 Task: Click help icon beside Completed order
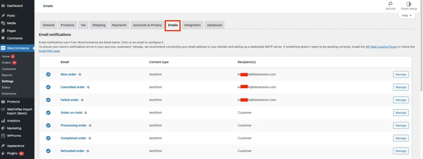click(90, 138)
